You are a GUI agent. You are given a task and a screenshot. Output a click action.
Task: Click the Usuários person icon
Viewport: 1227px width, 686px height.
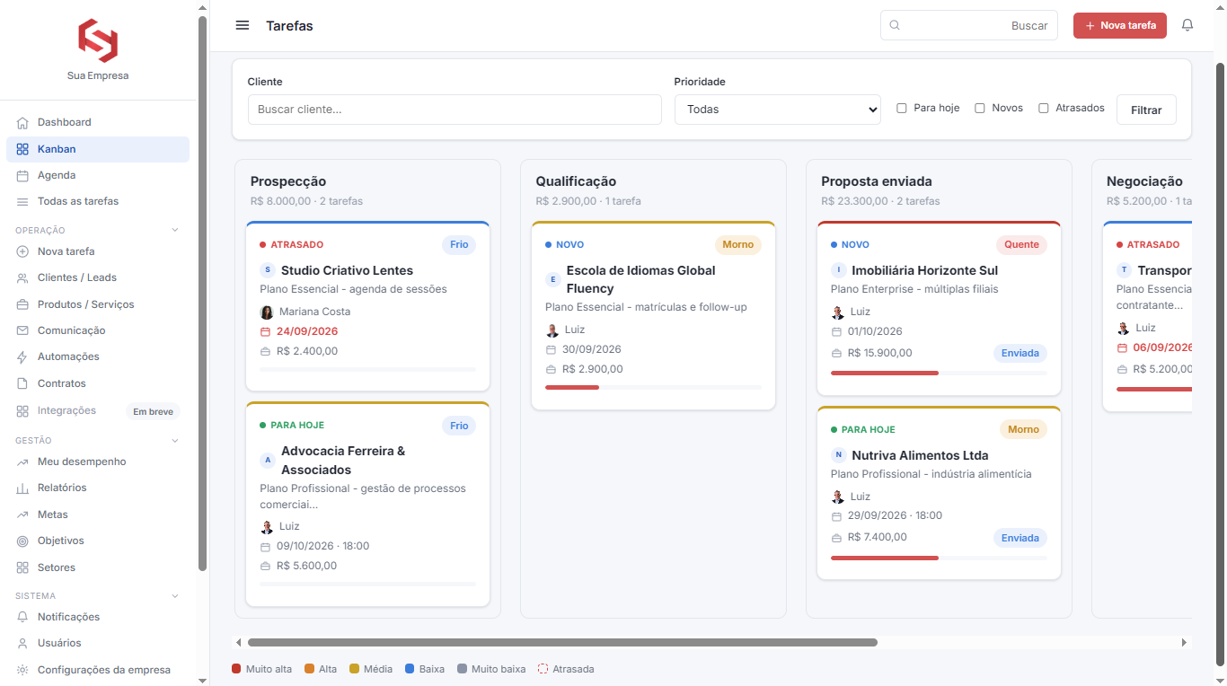tap(22, 643)
